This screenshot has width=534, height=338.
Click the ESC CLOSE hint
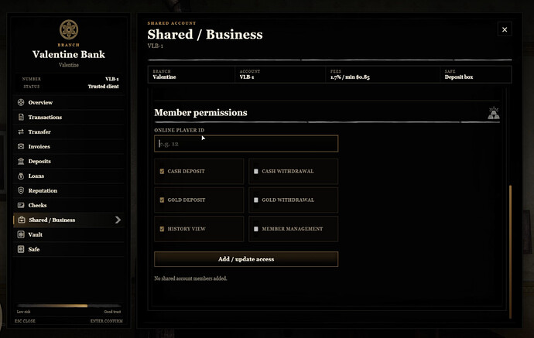[x=25, y=321]
